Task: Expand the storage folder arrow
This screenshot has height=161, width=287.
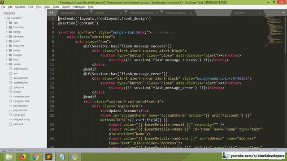Action: [x=7, y=55]
